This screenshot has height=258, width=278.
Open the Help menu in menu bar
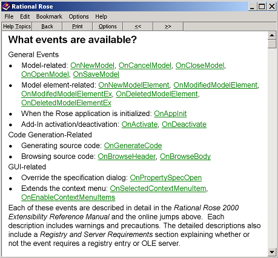click(x=101, y=16)
